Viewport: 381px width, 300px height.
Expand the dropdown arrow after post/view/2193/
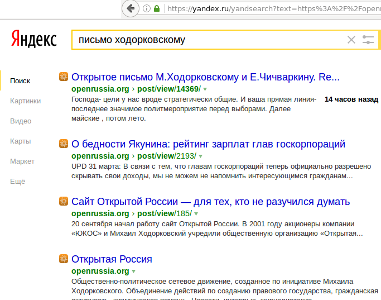[200, 156]
